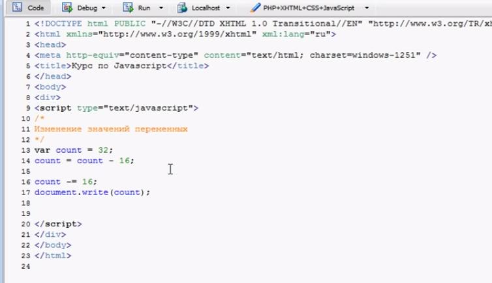Image resolution: width=492 pixels, height=283 pixels.
Task: Click the Run button label
Action: pos(144,8)
